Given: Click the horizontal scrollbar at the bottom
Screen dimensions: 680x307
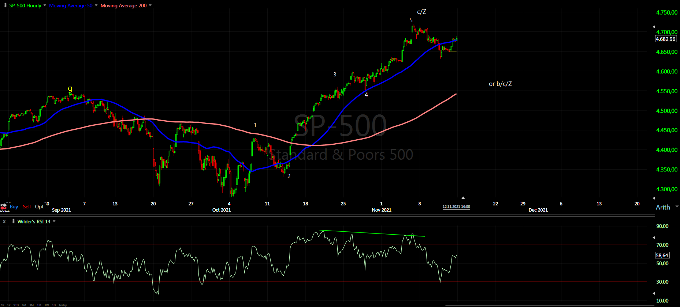Looking at the screenshot, I should (x=550, y=305).
